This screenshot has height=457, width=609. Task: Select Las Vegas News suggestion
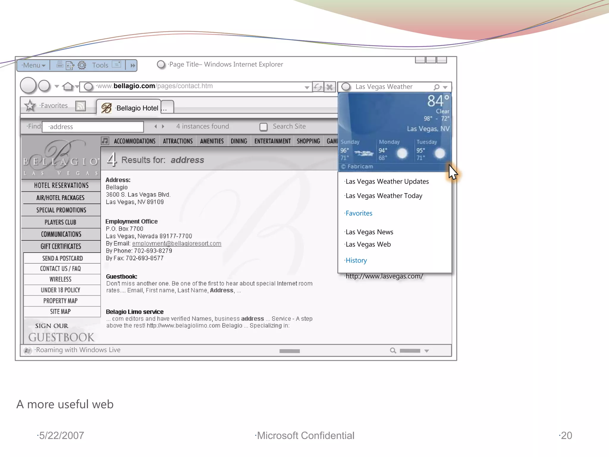point(369,232)
